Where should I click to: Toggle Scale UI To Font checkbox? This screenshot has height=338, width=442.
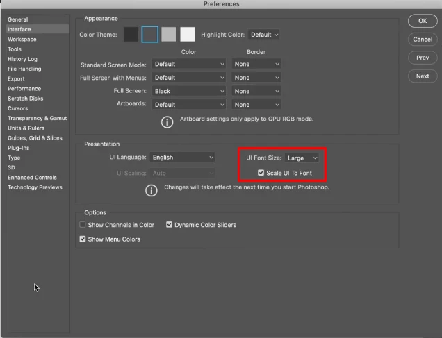[261, 173]
